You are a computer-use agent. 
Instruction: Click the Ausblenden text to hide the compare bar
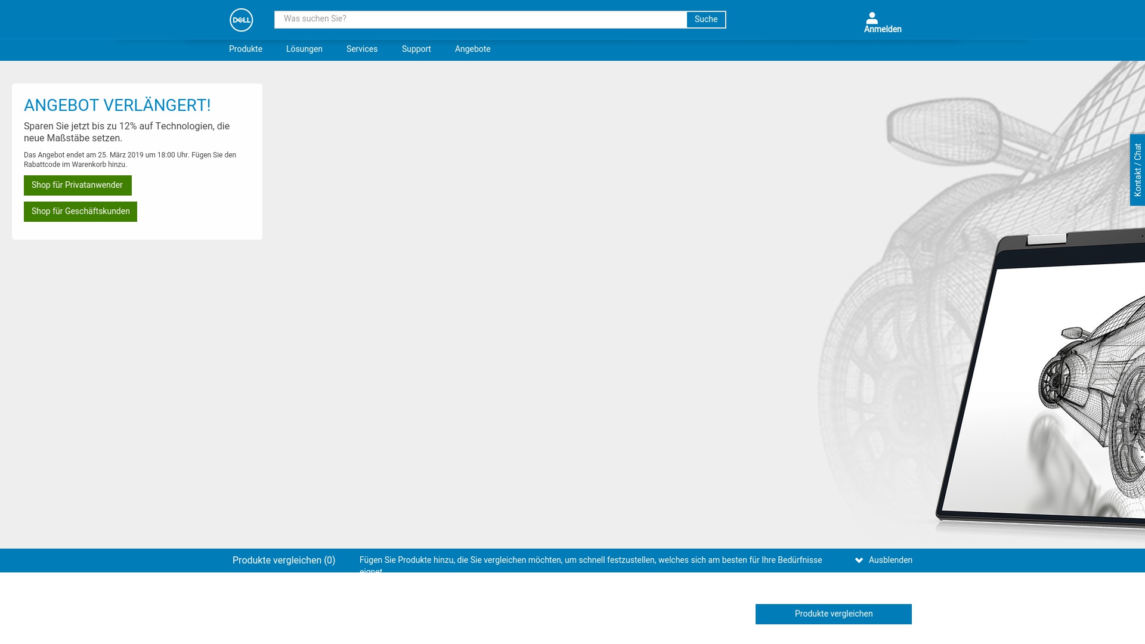coord(890,561)
